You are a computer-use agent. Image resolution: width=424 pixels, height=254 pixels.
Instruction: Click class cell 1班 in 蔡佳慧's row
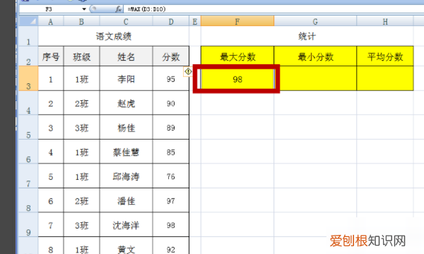click(x=81, y=152)
